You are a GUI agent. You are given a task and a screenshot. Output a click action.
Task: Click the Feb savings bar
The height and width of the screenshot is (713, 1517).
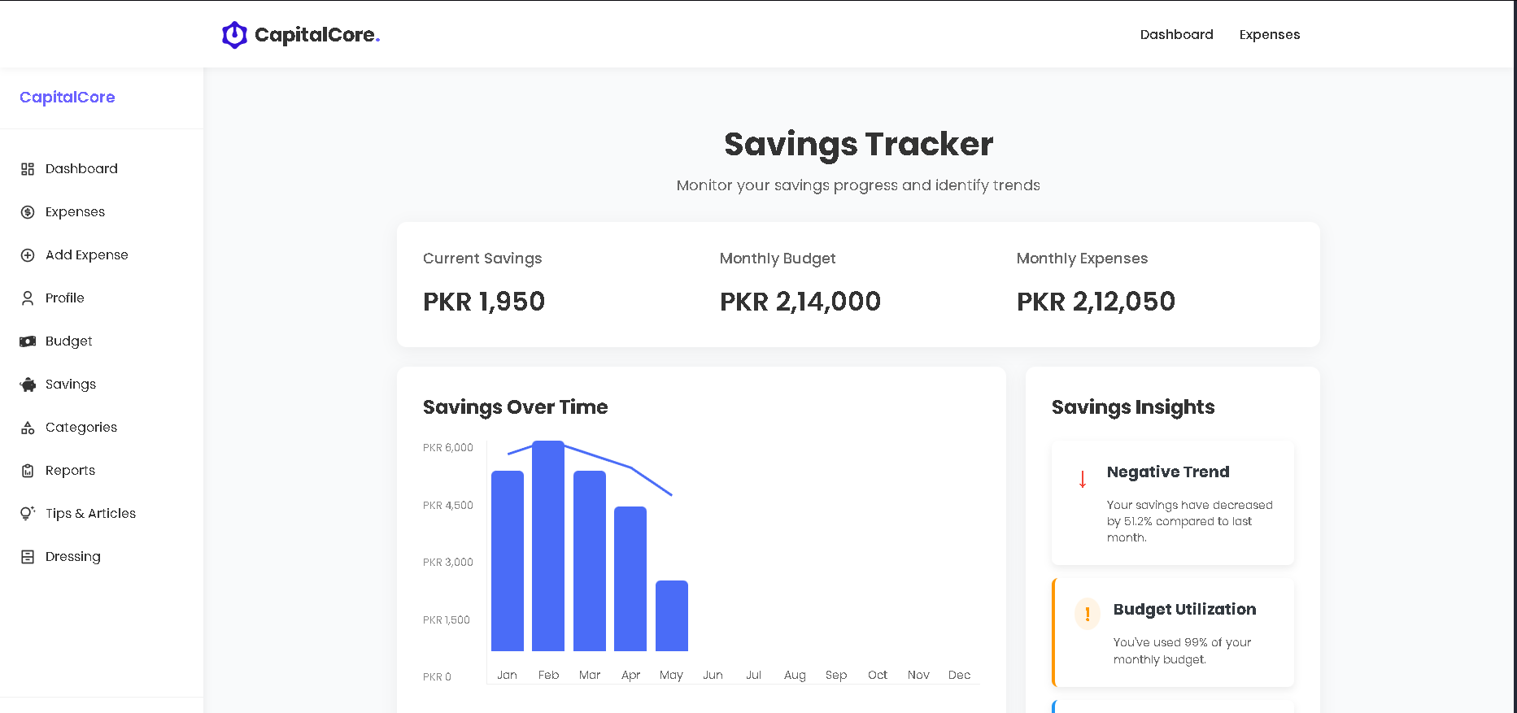pos(548,546)
